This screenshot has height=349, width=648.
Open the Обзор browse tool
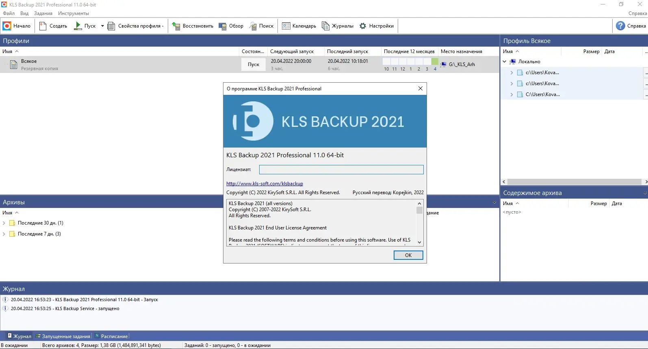coord(231,26)
